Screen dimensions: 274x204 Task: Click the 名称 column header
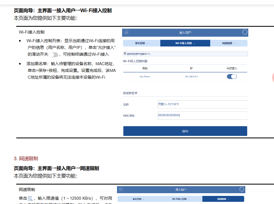coord(145,68)
